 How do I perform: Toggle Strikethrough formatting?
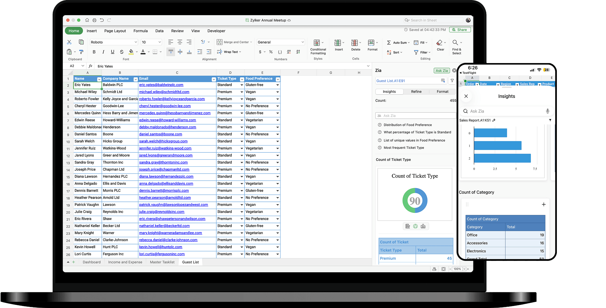click(x=122, y=52)
